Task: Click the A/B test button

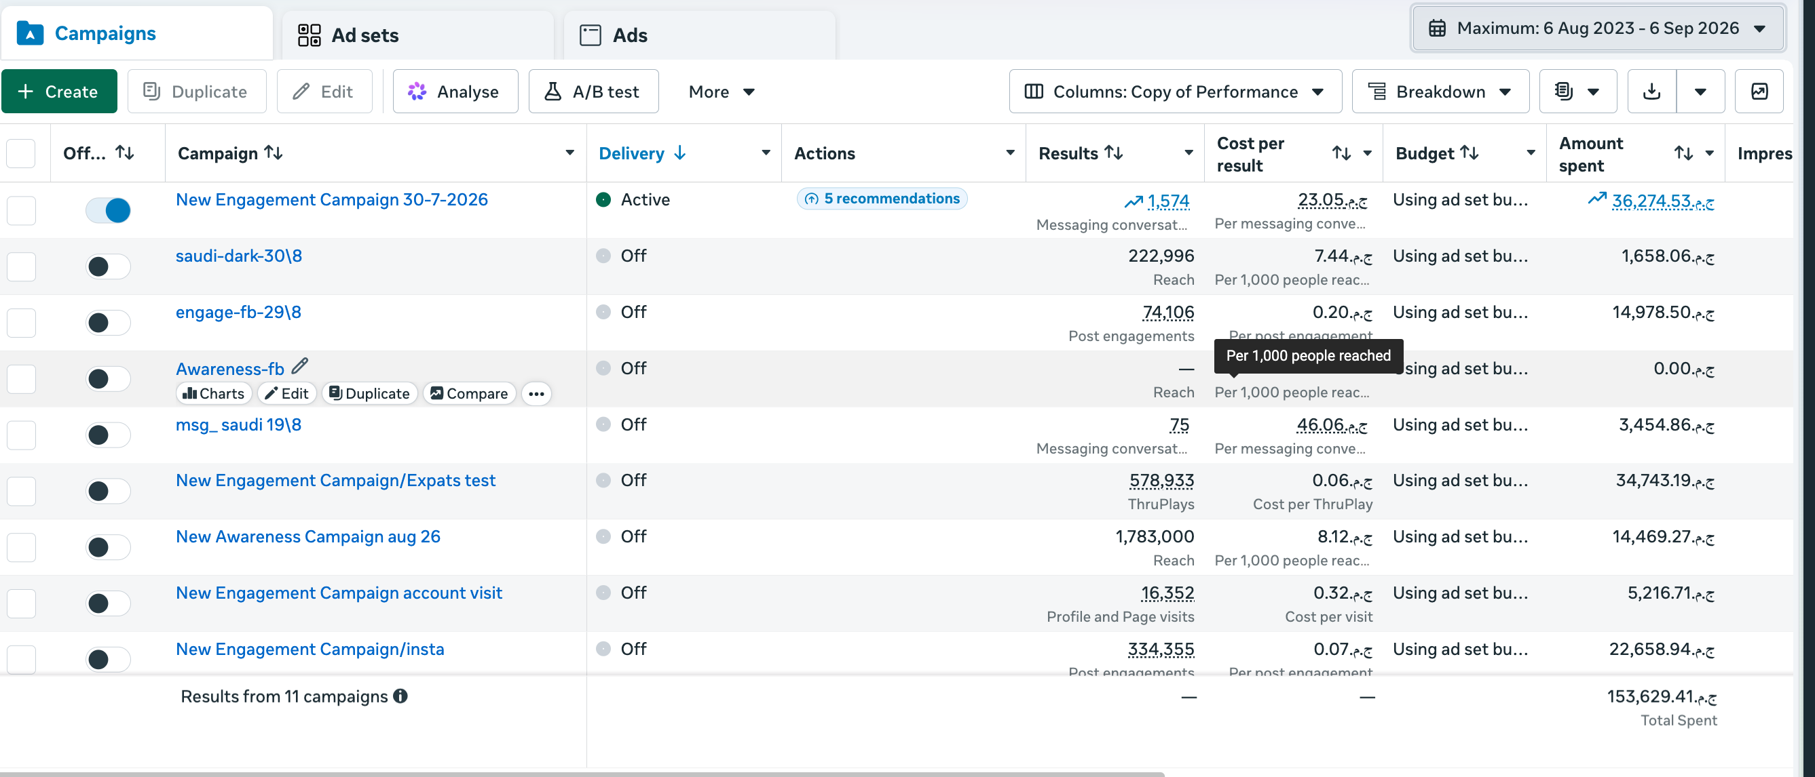Action: (x=593, y=92)
